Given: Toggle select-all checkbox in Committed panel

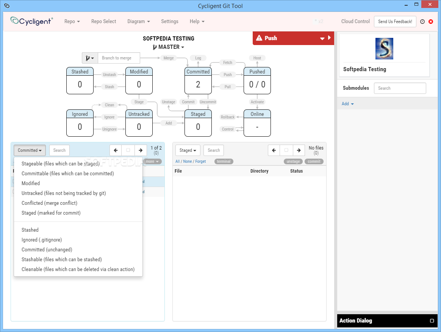Looking at the screenshot, I should 128,150.
